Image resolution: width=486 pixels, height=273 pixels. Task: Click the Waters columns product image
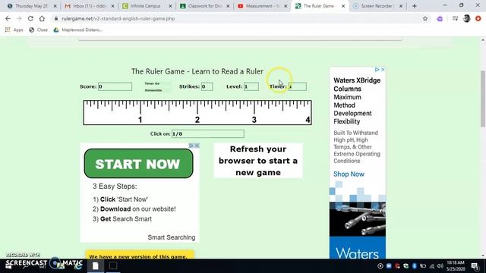(x=358, y=219)
